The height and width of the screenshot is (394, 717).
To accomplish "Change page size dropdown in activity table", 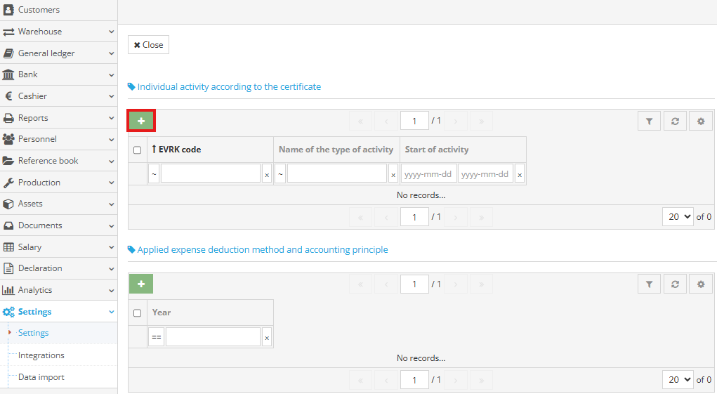I will [x=677, y=216].
